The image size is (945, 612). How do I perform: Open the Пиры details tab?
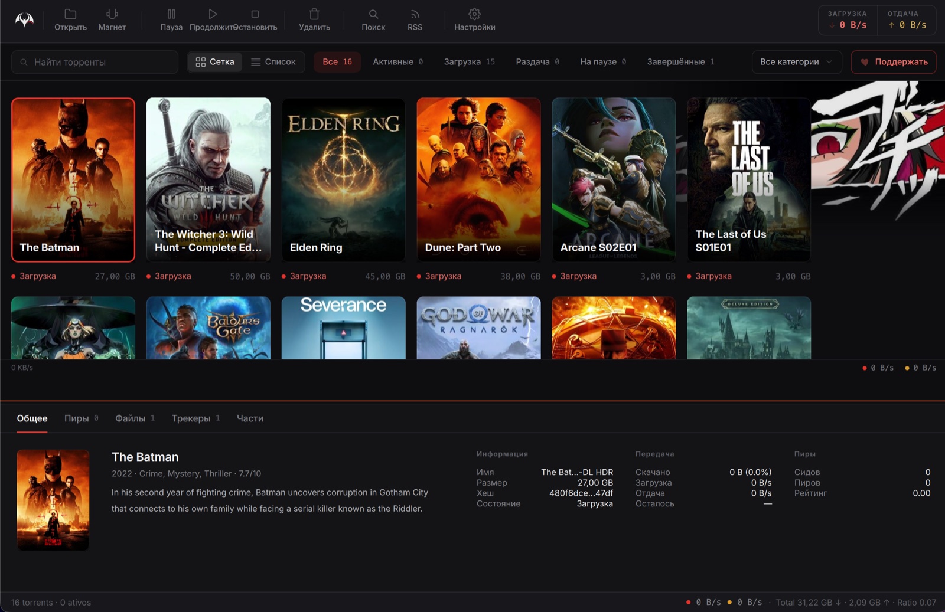(x=82, y=418)
